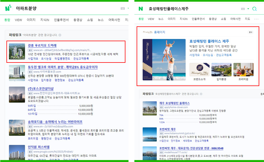264x162 pixels.
Task: Click 오시는길 under 강릉 푸르지오 ad
Action: [x=46, y=59]
